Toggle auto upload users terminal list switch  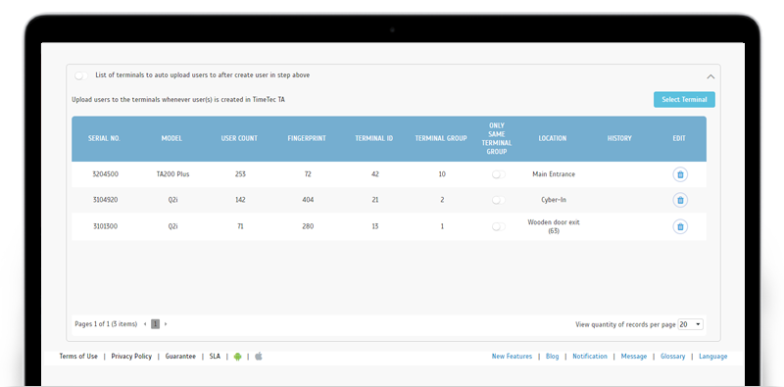[81, 75]
